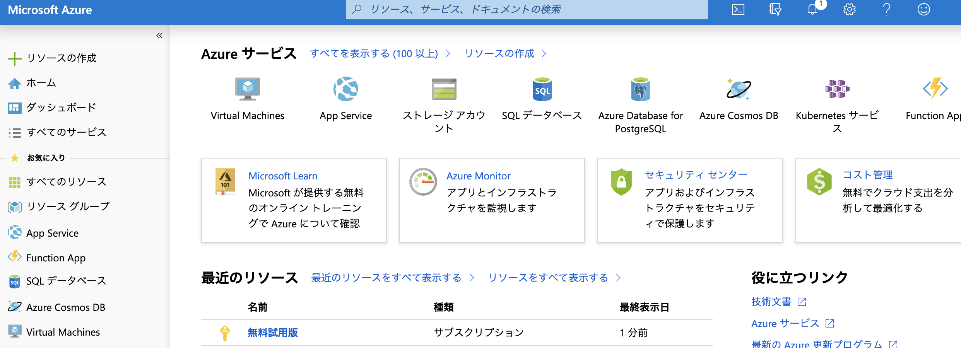The width and height of the screenshot is (961, 348).
Task: Click the chevron after リソースをすべて表示する
Action: (x=618, y=278)
